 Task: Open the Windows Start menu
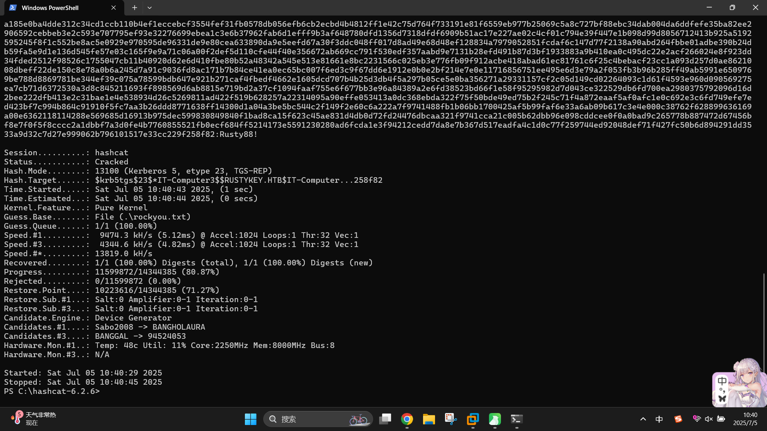pos(250,419)
